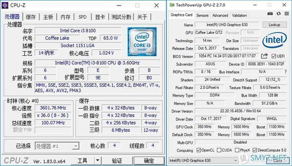Click the GPU-Z refresh icon
The height and width of the screenshot is (166, 292).
[279, 13]
